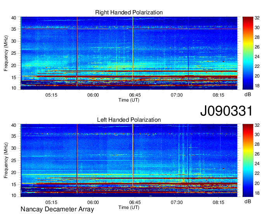Click the 06:45 tick under Right Handed plot
This screenshot has width=264, height=214.
pyautogui.click(x=135, y=95)
